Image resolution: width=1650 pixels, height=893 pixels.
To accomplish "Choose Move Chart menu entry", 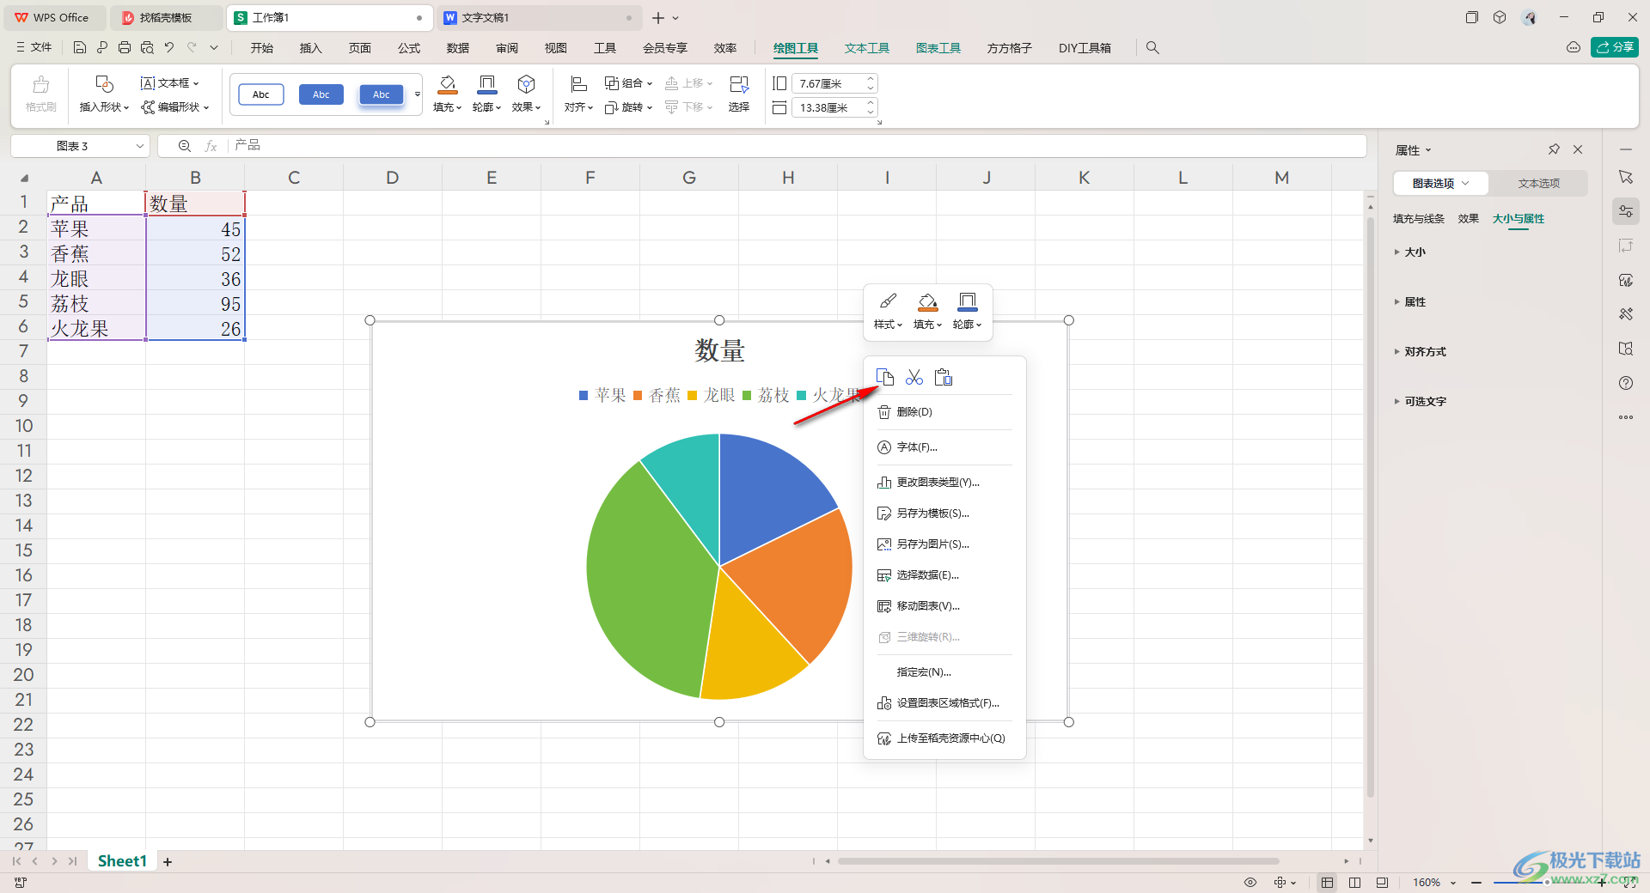I will (x=944, y=606).
